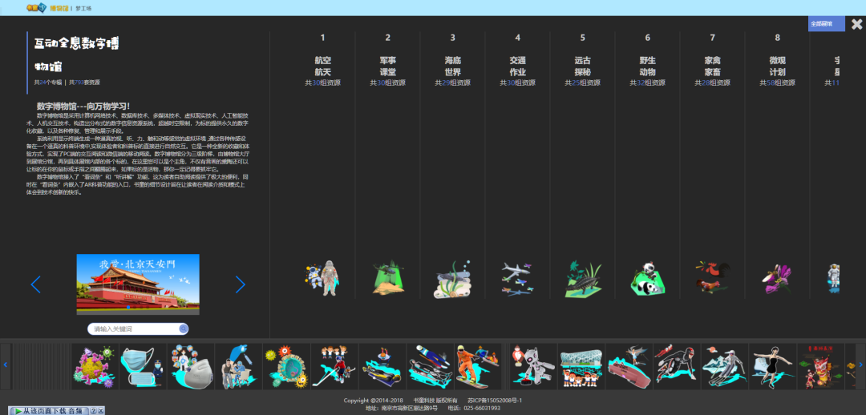Open the Bird's Nest stadium thumbnail

tap(581, 366)
